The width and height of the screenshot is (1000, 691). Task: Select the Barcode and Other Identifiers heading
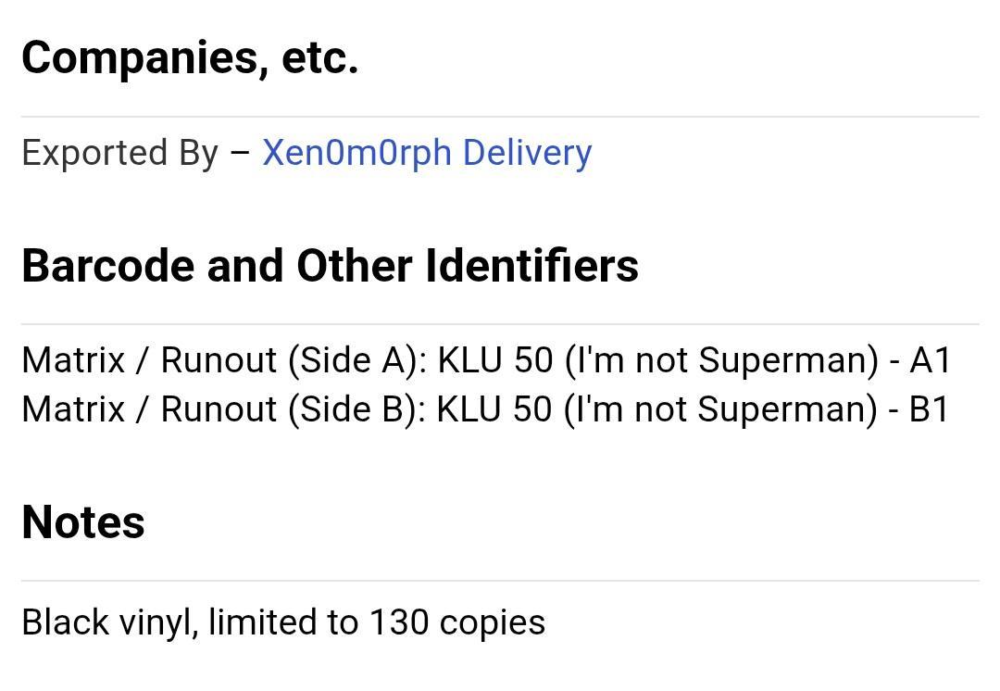[x=330, y=266]
